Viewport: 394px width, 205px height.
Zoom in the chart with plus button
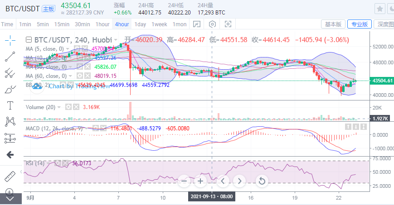[x=200, y=181]
